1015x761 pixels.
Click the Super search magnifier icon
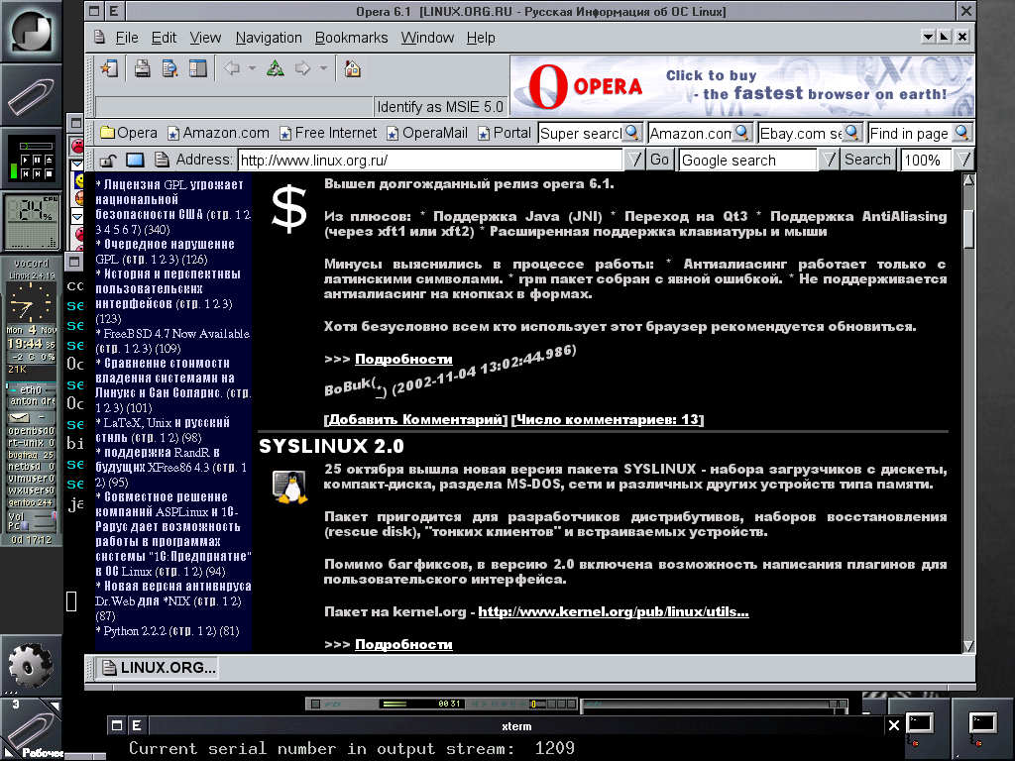click(x=631, y=133)
